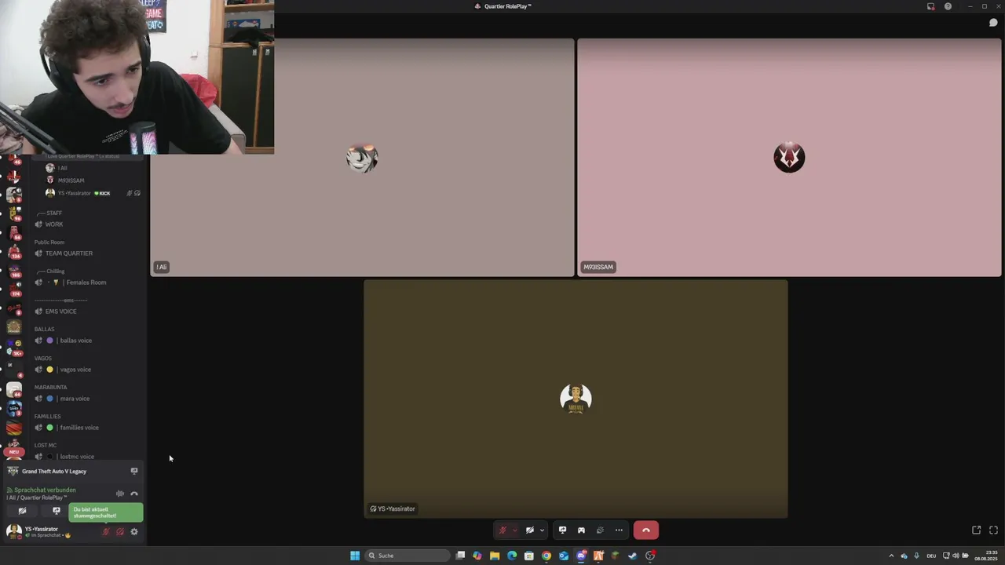Toggle mute microphone in user panel
This screenshot has height=565, width=1005.
pos(106,531)
